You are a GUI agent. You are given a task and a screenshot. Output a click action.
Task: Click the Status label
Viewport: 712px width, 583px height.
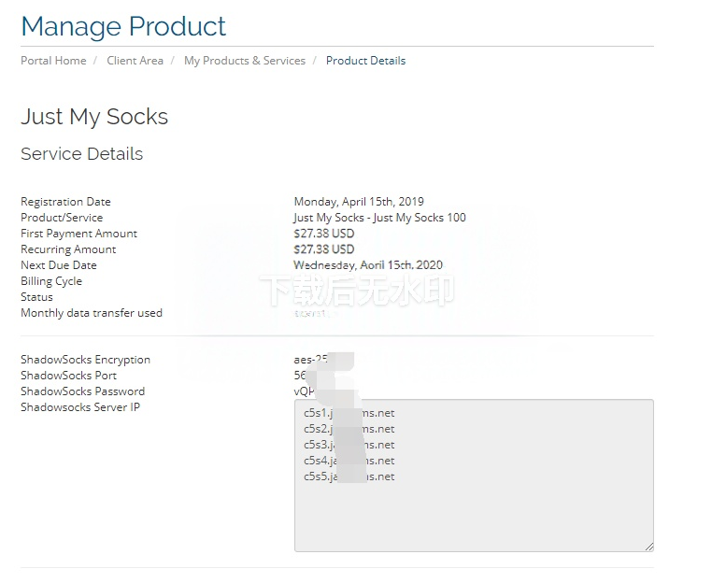click(36, 297)
